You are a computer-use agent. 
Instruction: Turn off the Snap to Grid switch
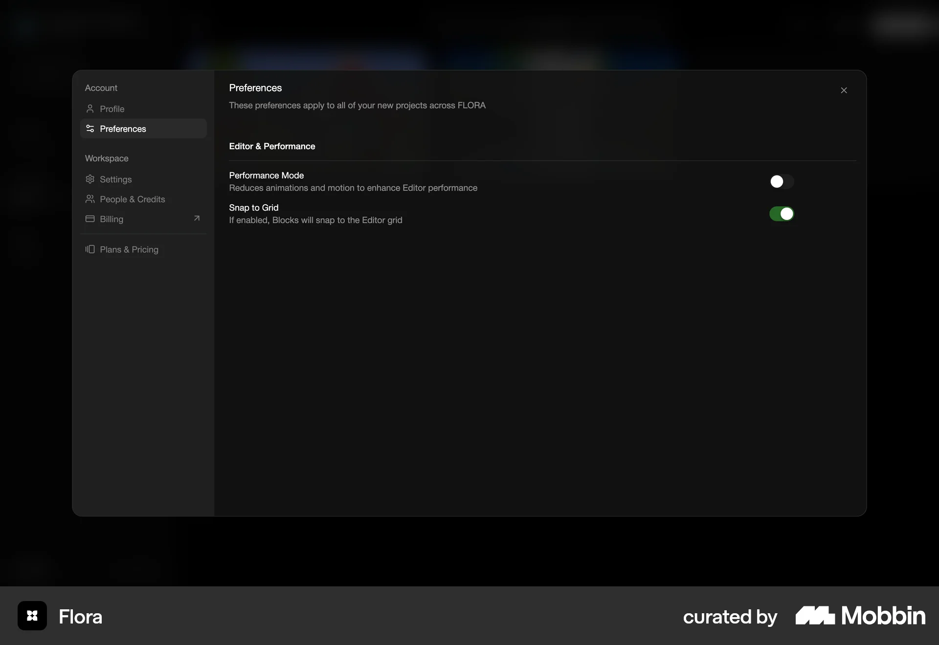click(x=782, y=214)
